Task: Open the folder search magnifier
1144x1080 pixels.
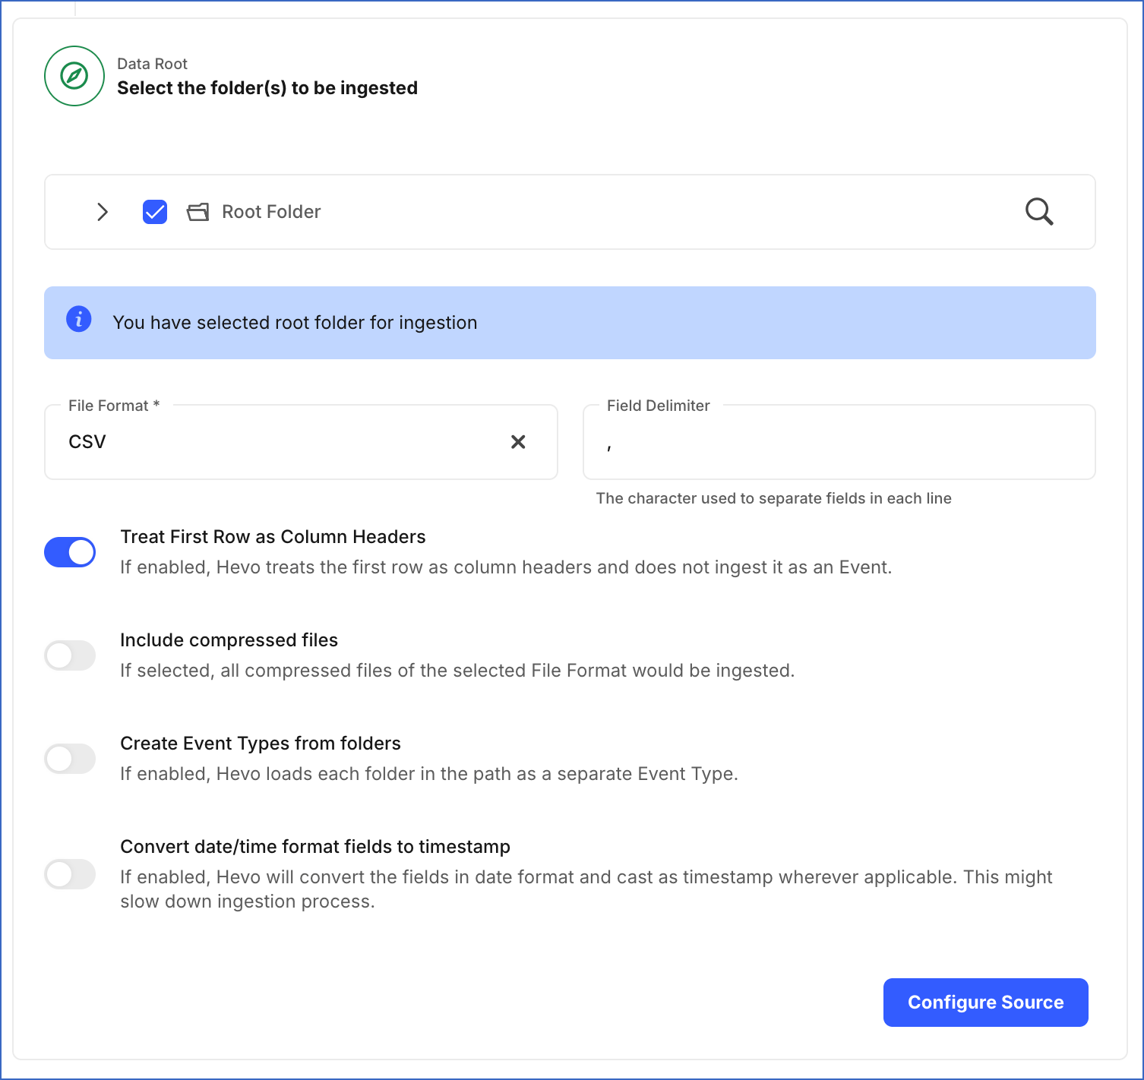Action: 1038,212
